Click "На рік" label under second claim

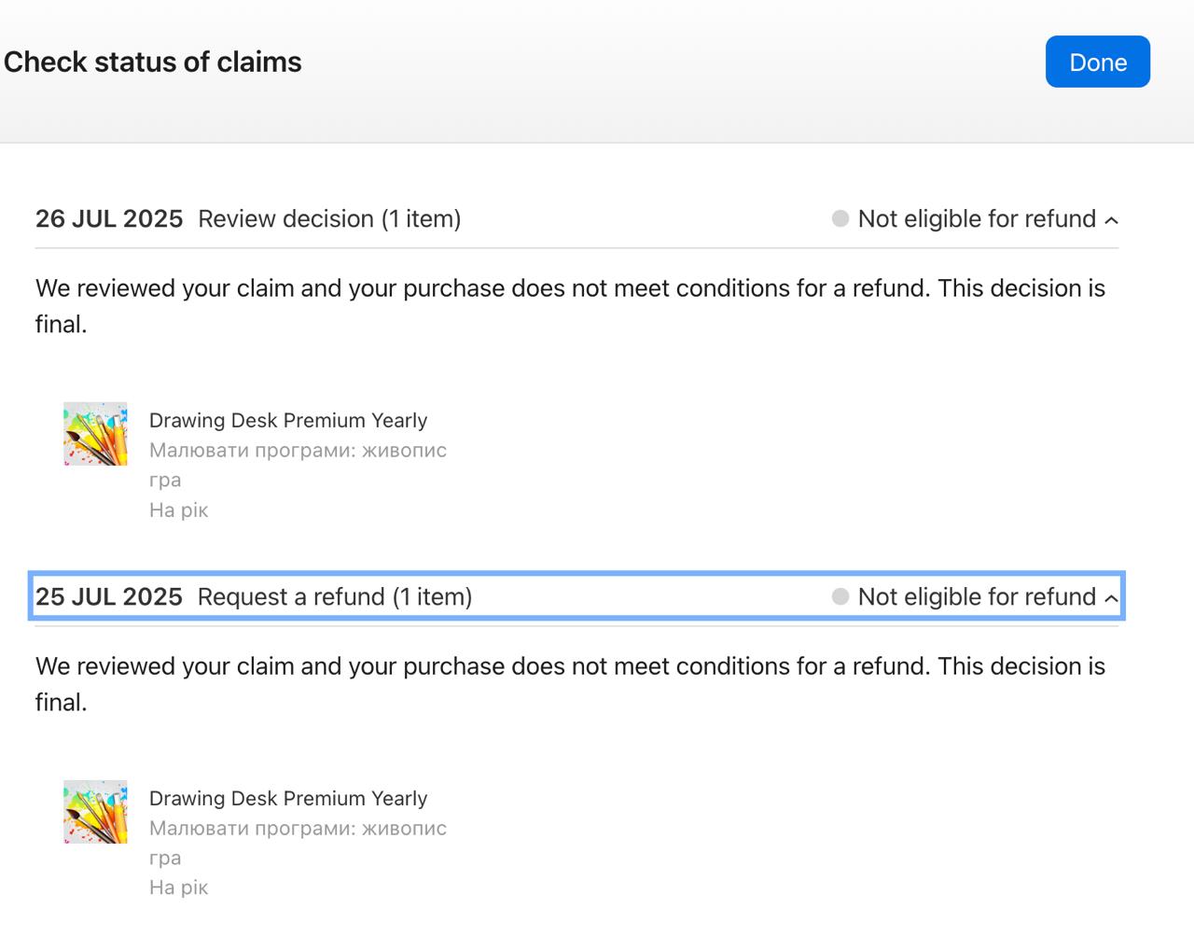tap(178, 887)
